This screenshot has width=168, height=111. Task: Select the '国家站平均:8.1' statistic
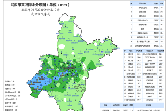(x=11, y=110)
